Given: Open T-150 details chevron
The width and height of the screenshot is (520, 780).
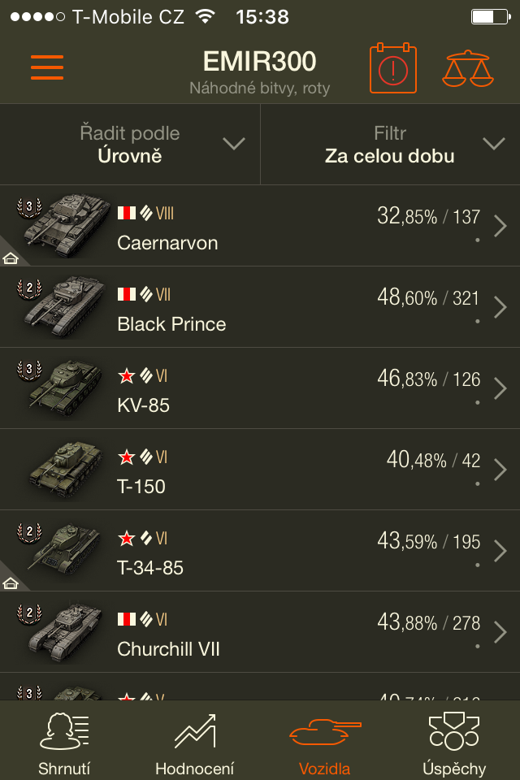Looking at the screenshot, I should coord(500,470).
